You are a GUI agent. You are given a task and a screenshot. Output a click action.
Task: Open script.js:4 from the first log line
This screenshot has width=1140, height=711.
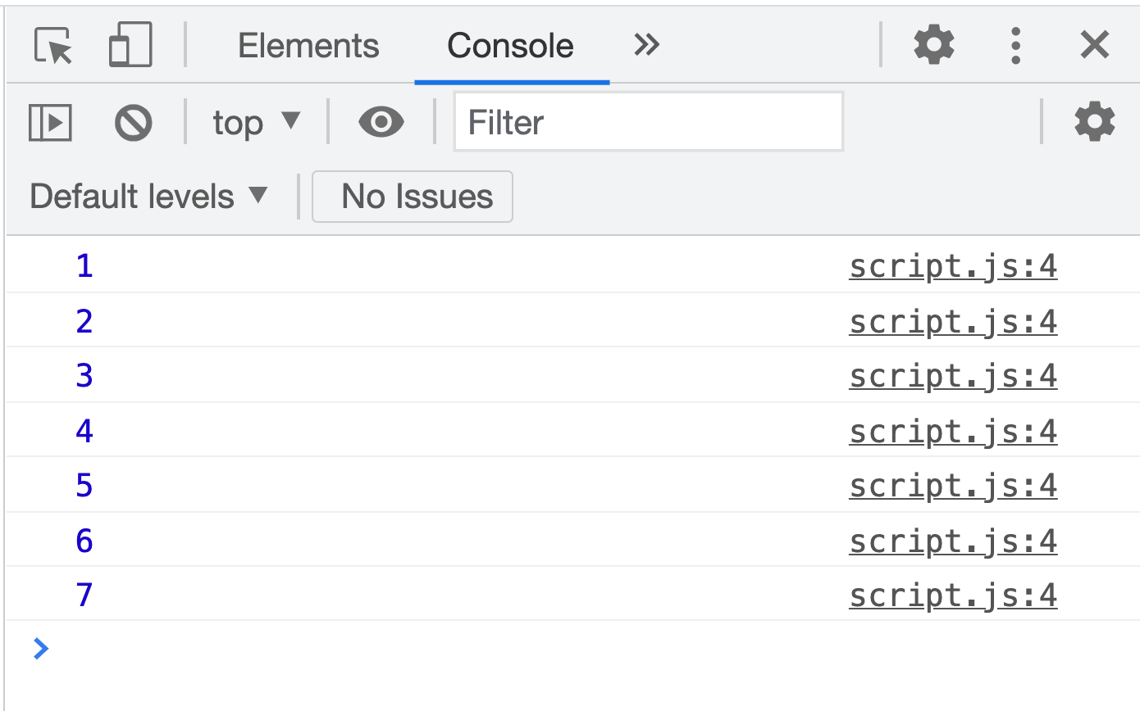pos(952,265)
